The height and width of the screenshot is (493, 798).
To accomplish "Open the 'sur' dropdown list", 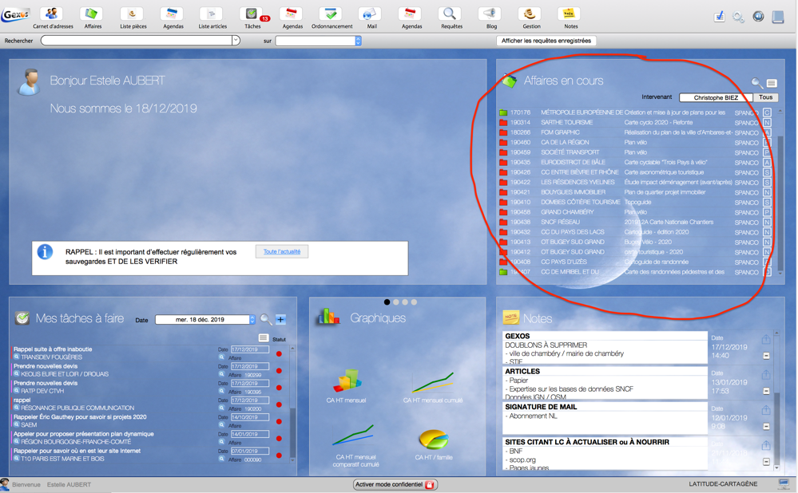I will (358, 41).
